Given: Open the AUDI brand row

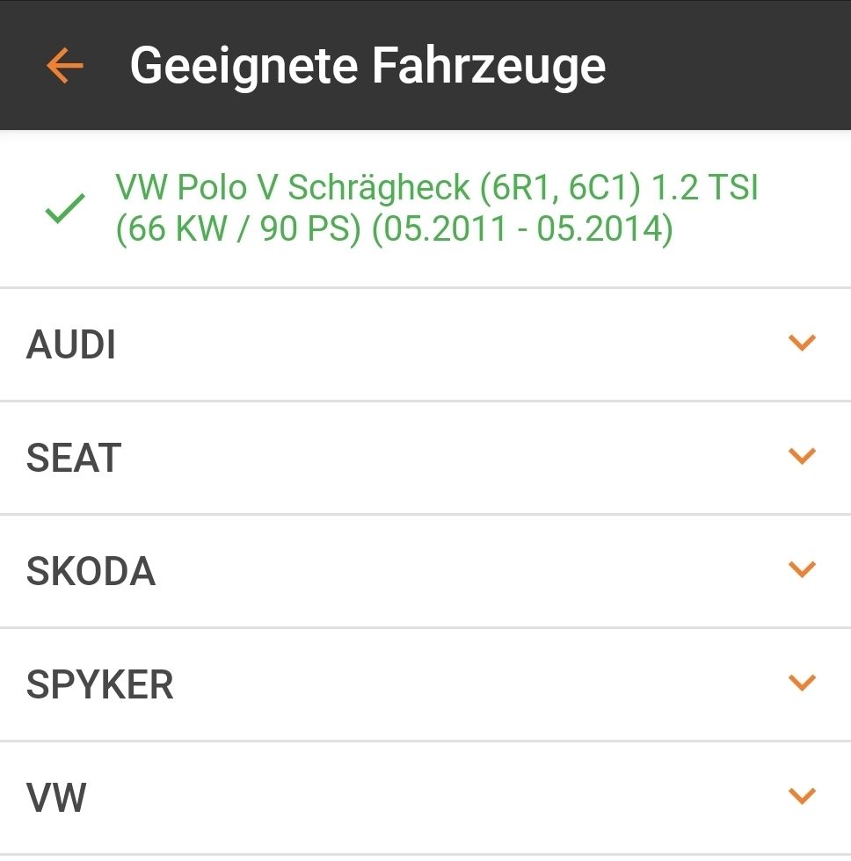Looking at the screenshot, I should (x=425, y=344).
